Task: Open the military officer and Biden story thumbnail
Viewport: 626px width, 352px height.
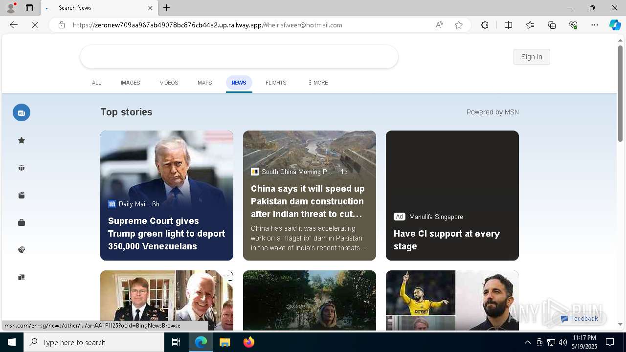Action: [167, 301]
